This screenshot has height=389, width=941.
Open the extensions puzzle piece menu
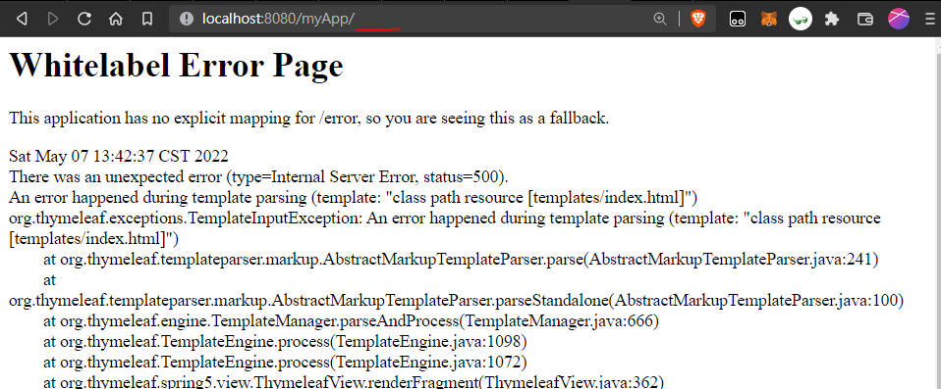pos(831,20)
